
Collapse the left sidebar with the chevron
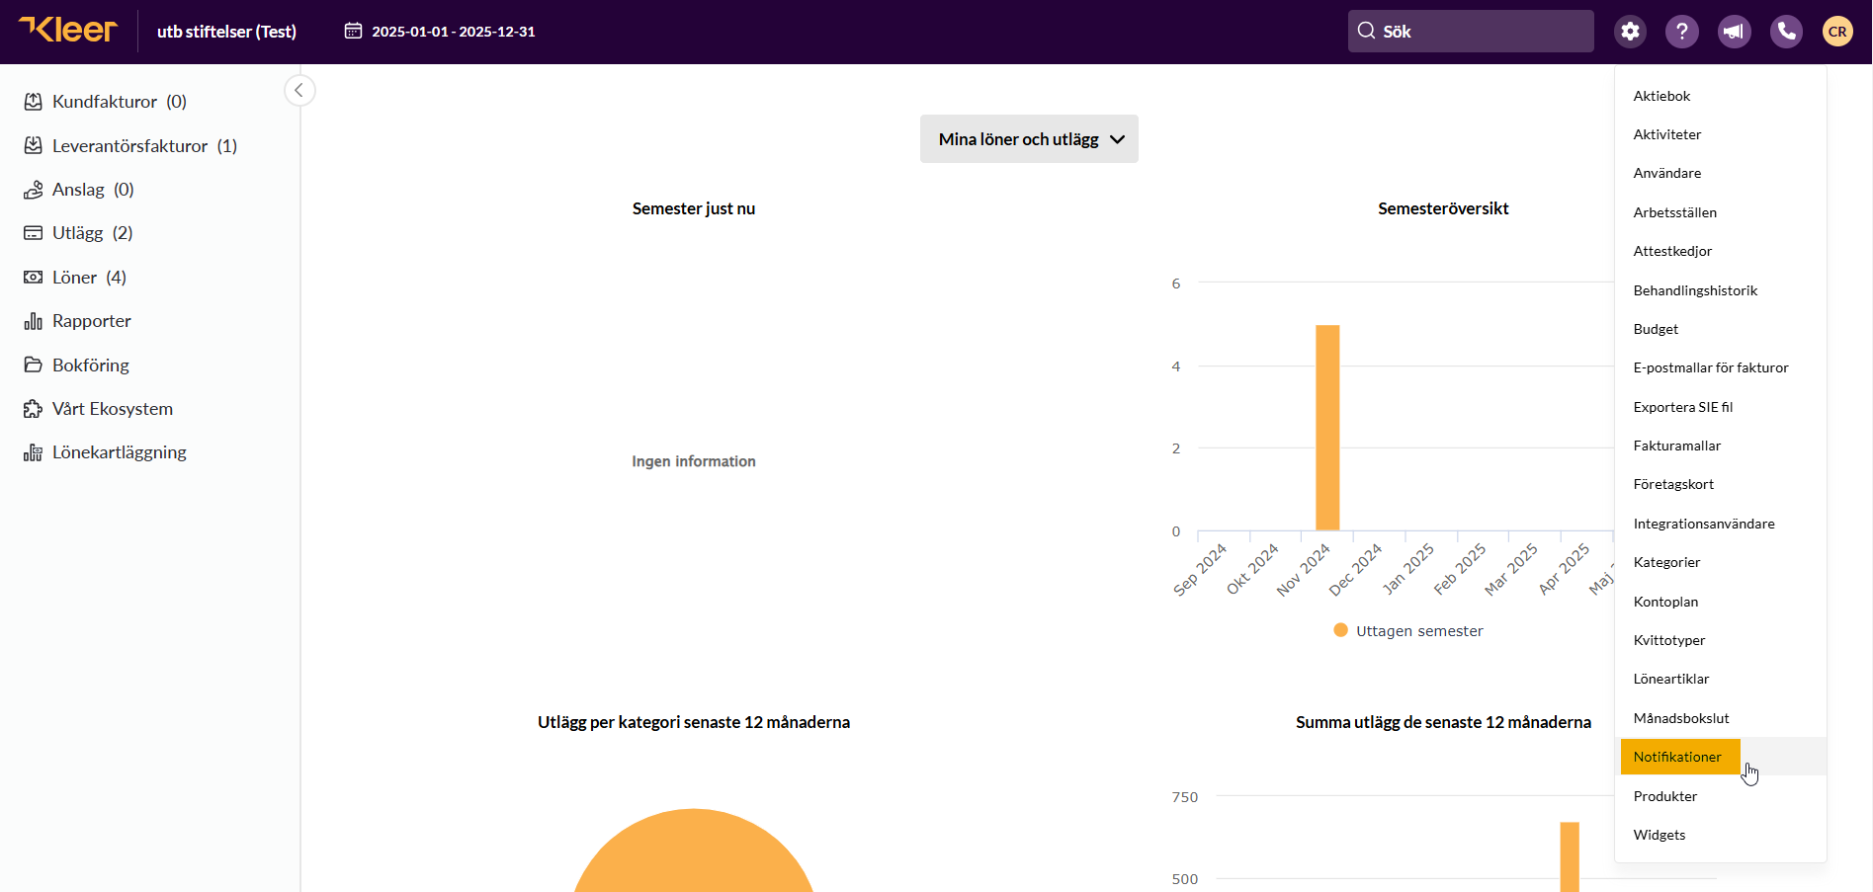coord(299,91)
